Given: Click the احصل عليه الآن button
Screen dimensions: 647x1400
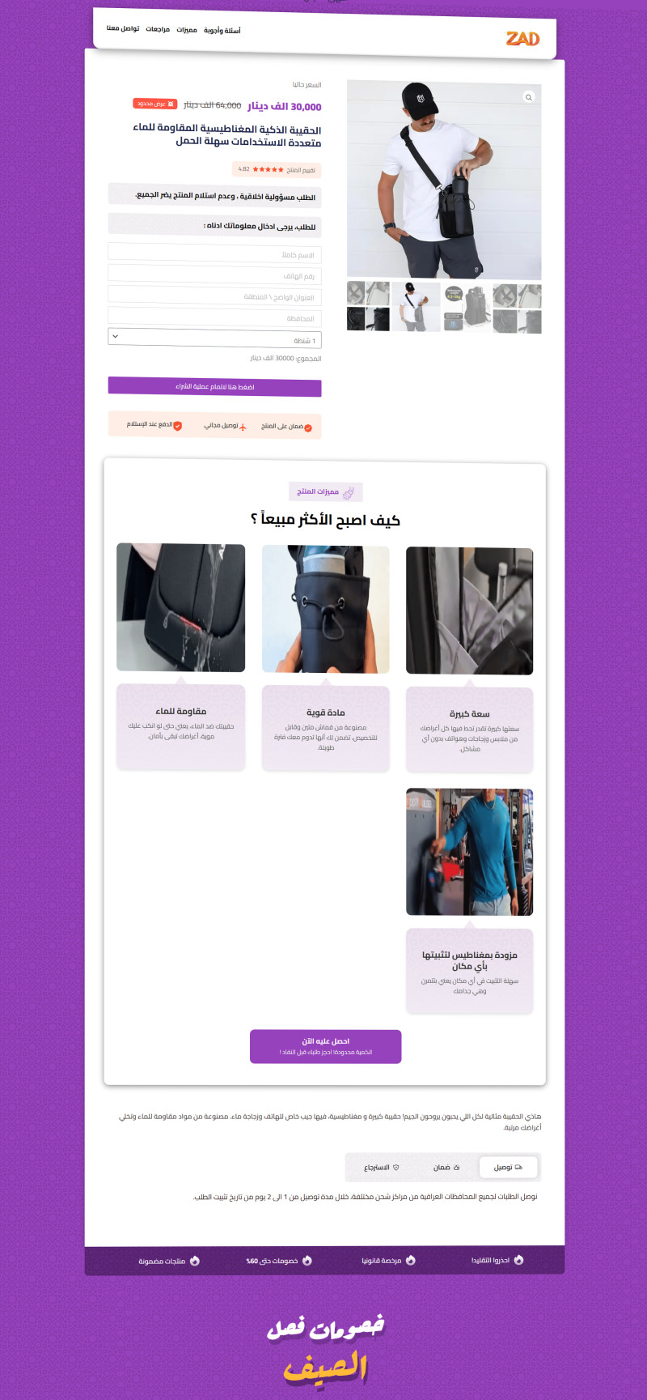Looking at the screenshot, I should coord(326,1046).
